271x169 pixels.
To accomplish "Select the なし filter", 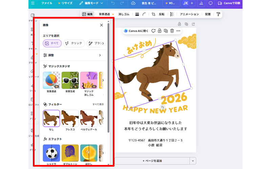I will [51, 119].
